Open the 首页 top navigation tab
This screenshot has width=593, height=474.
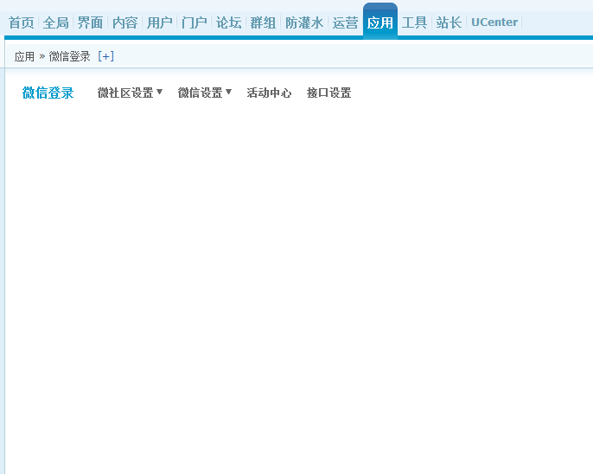21,22
